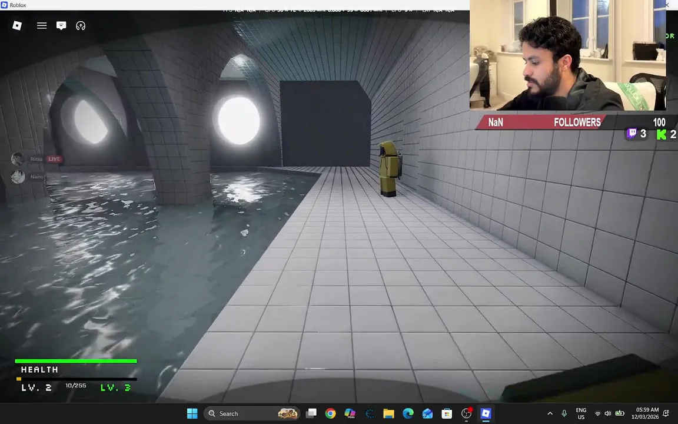This screenshot has height=424, width=678.
Task: Expand the hidden system tray icons
Action: click(x=550, y=413)
